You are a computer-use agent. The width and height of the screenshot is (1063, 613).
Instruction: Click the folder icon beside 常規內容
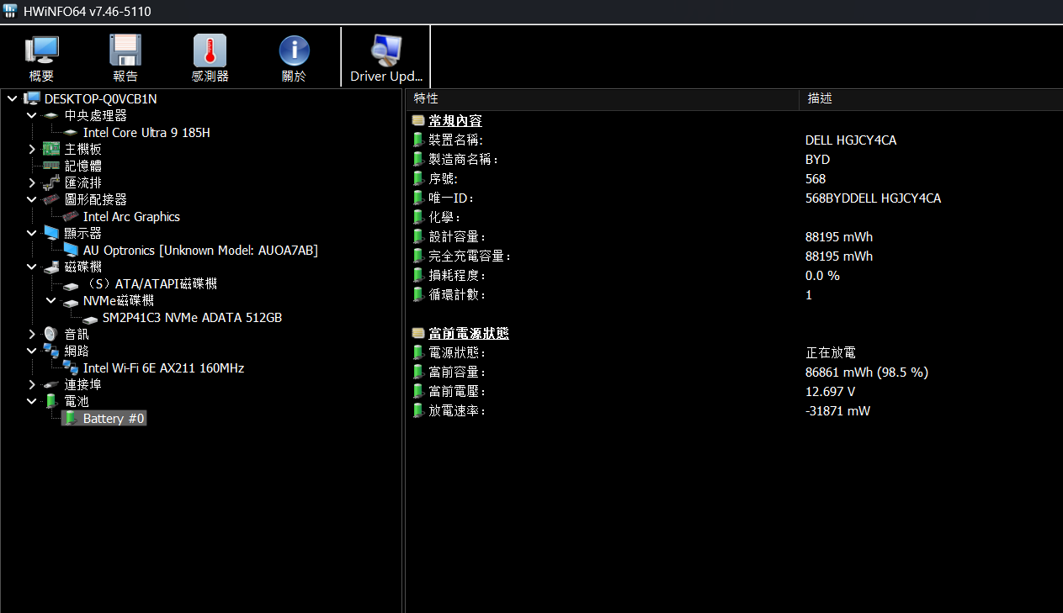tap(418, 121)
